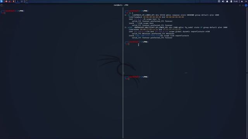
Task: Click the 'valid_lft 86144sec' output line
Action: (x=153, y=34)
